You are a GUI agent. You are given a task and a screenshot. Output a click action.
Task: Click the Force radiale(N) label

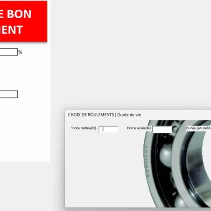pyautogui.click(x=84, y=128)
